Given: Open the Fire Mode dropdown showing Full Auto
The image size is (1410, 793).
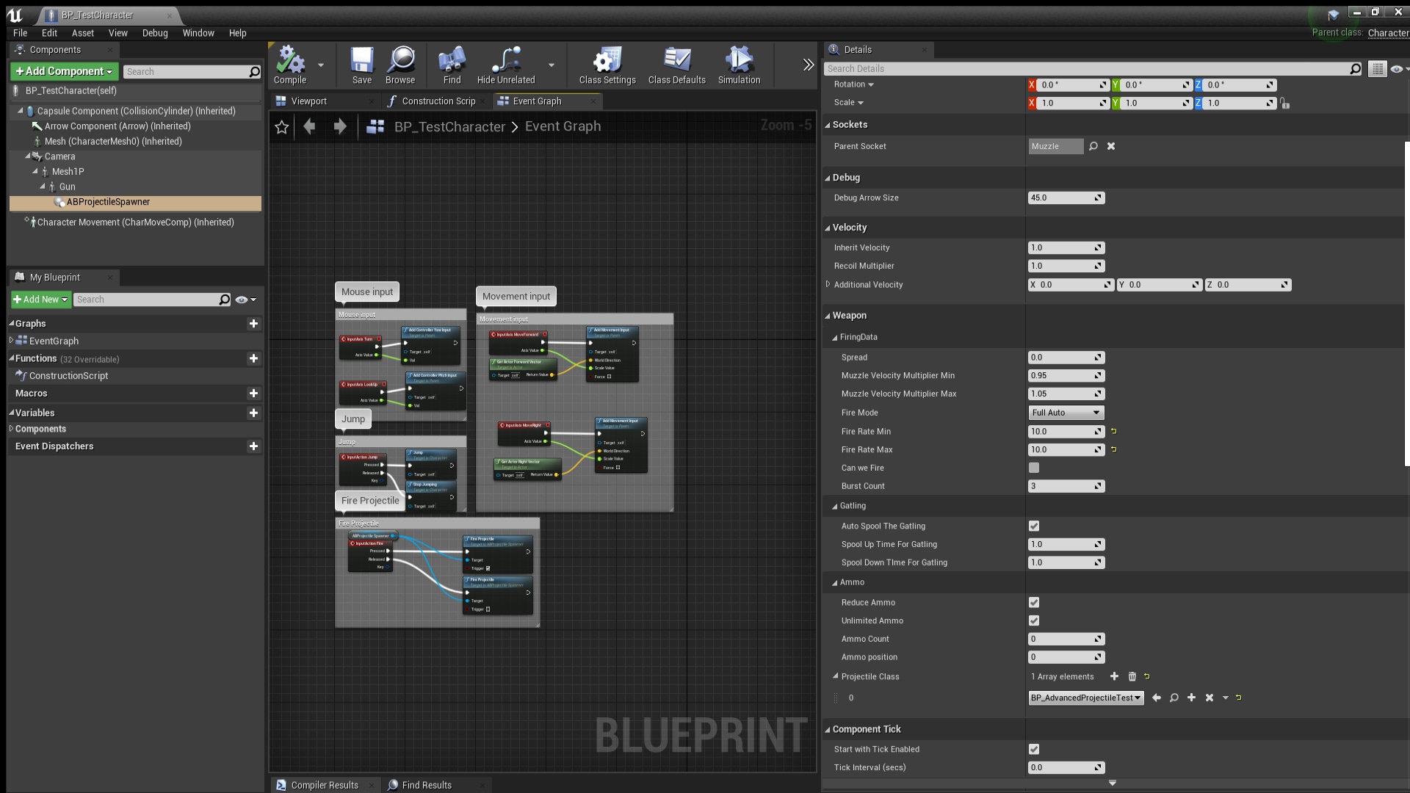Looking at the screenshot, I should [x=1065, y=413].
